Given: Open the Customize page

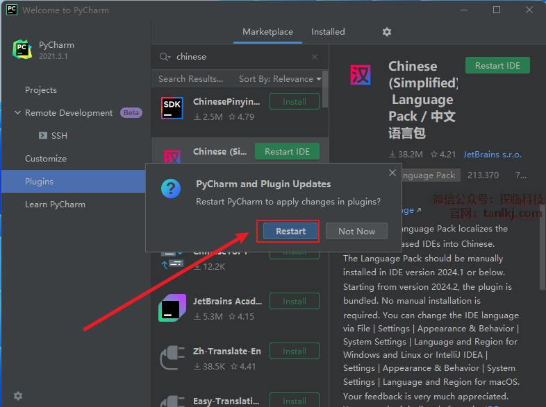Looking at the screenshot, I should coord(46,159).
